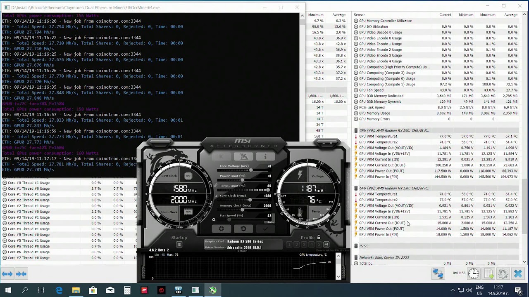Reset HWiNFO clock timer button
Image resolution: width=529 pixels, height=297 pixels.
[x=474, y=273]
